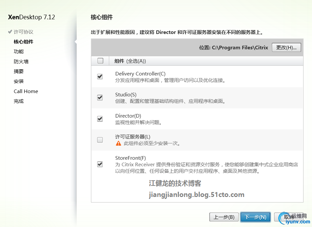Viewport: 312px width, 227px height.
Task: Click the 核心组件 page heading
Action: [x=102, y=17]
